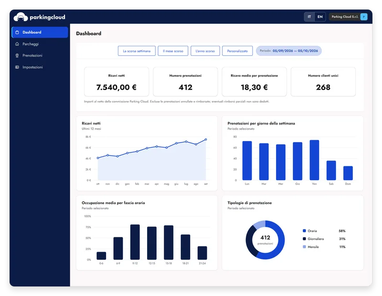Click the 'Ricavi netti' chart title

point(91,123)
